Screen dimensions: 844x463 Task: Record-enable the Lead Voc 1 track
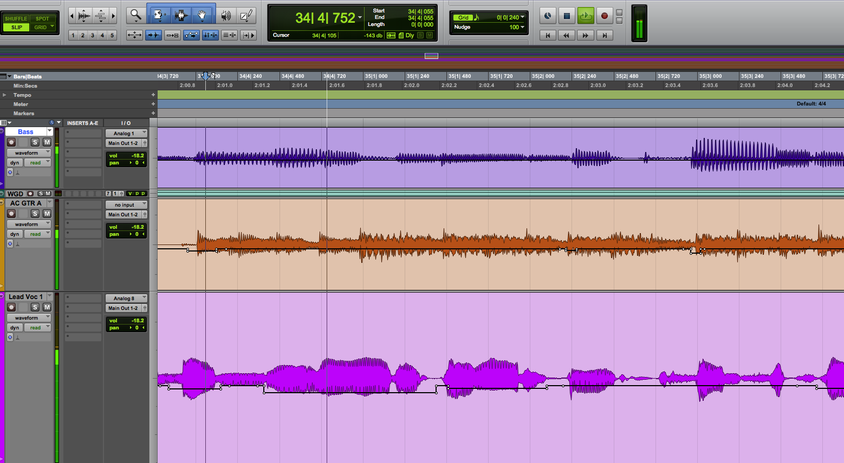pyautogui.click(x=11, y=307)
